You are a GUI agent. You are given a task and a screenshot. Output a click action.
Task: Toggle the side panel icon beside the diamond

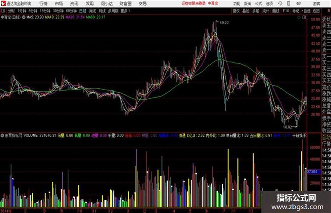(304, 17)
